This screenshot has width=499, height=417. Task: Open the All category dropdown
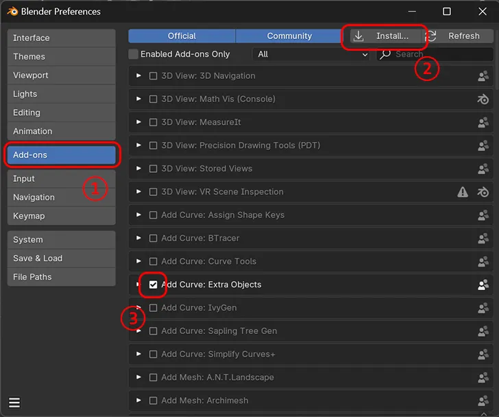(x=312, y=54)
